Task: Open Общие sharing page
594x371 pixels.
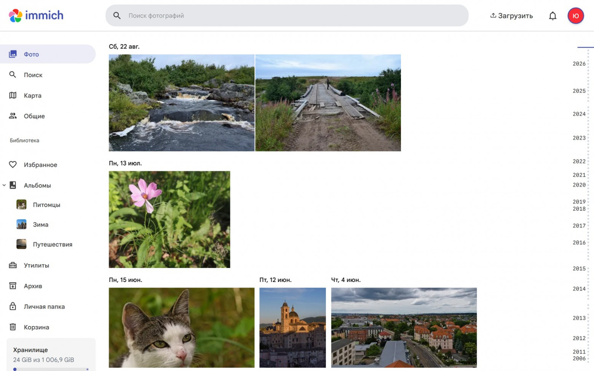Action: click(x=48, y=116)
